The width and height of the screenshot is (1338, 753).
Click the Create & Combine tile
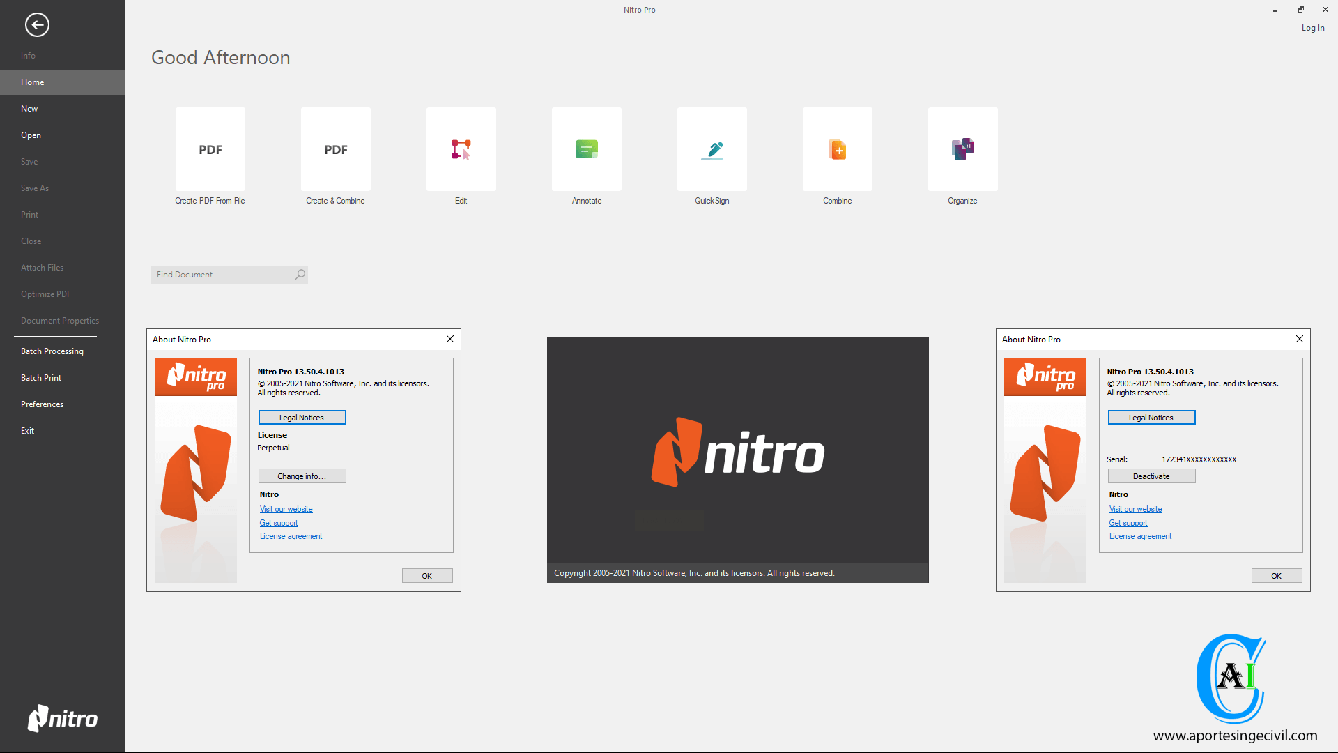[335, 149]
